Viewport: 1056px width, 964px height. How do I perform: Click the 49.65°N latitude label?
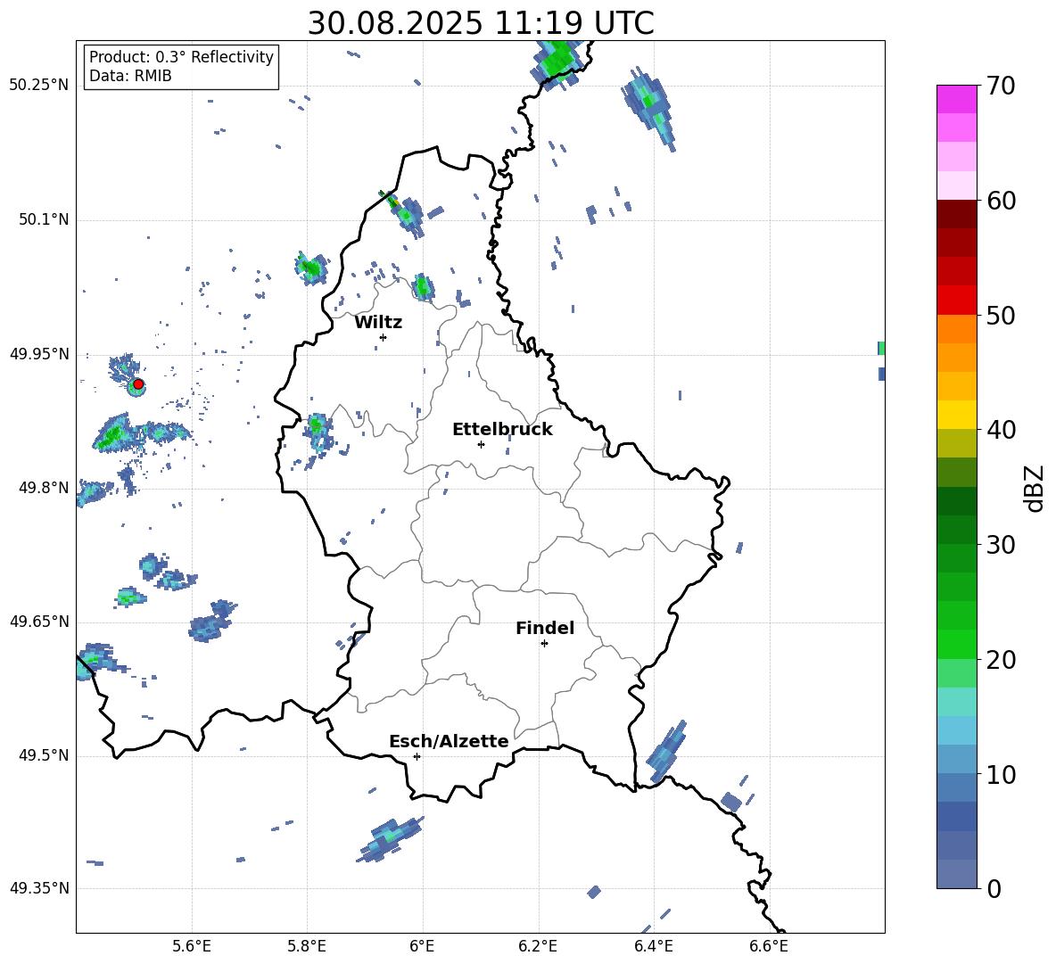(x=39, y=622)
